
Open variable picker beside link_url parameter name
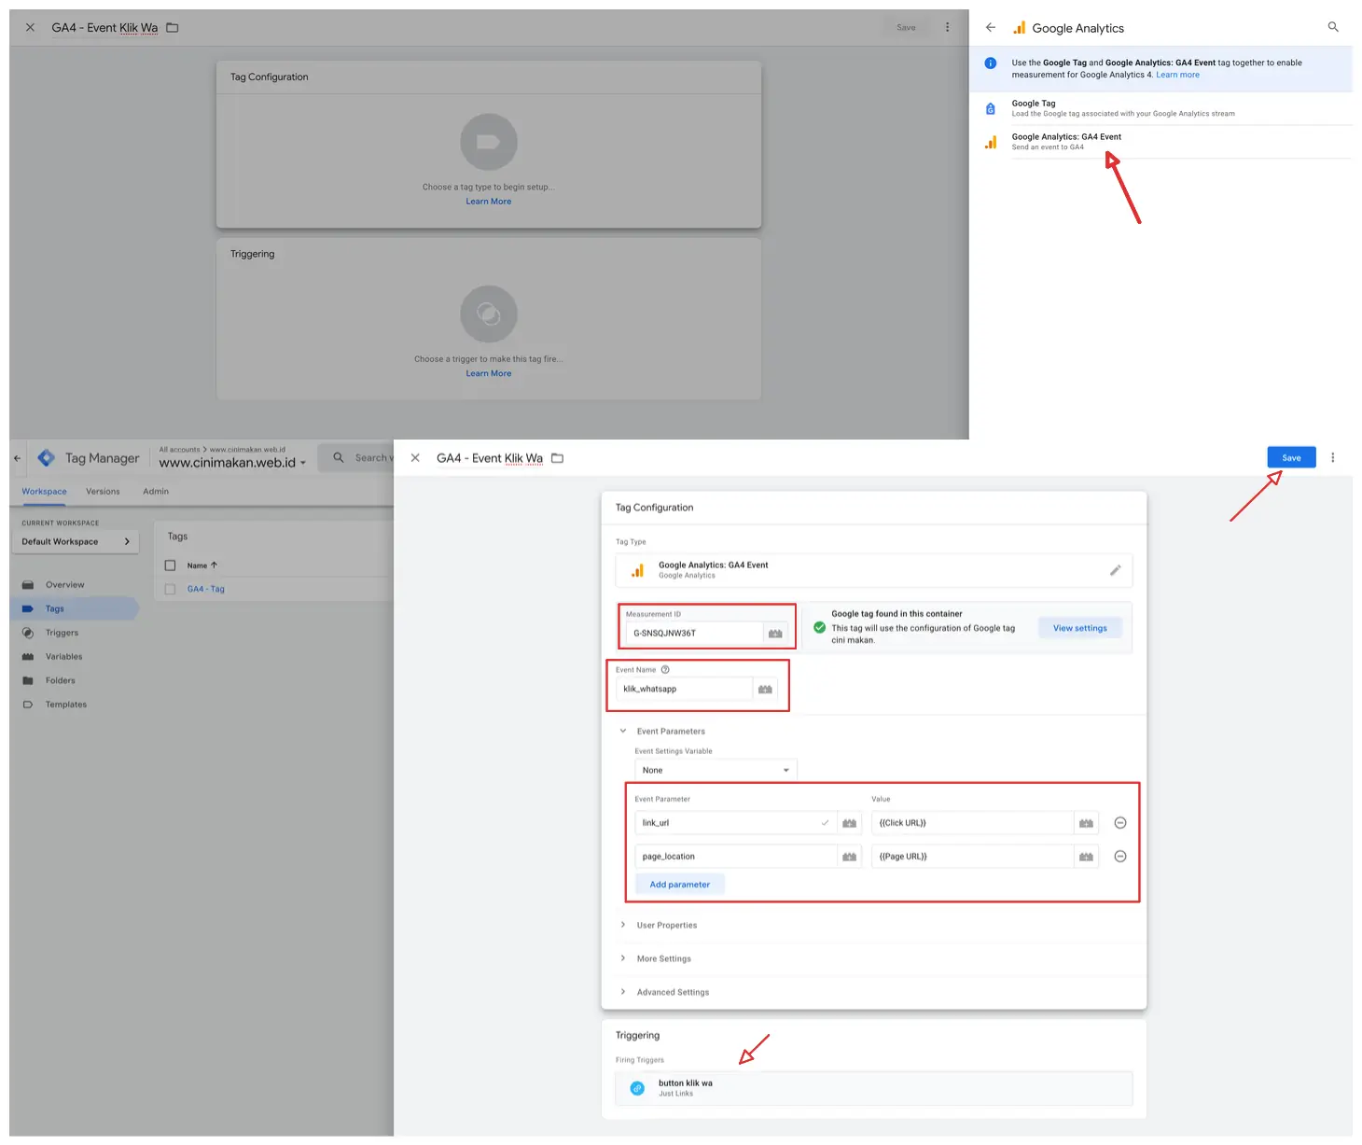tap(850, 823)
